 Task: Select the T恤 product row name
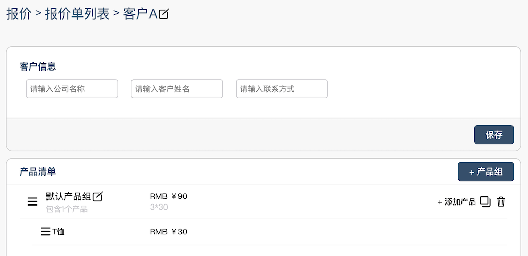tap(58, 232)
